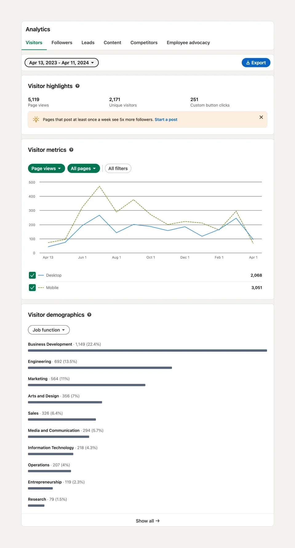Viewport: 295px width, 548px height.
Task: Follow the Start a post link
Action: coord(166,120)
